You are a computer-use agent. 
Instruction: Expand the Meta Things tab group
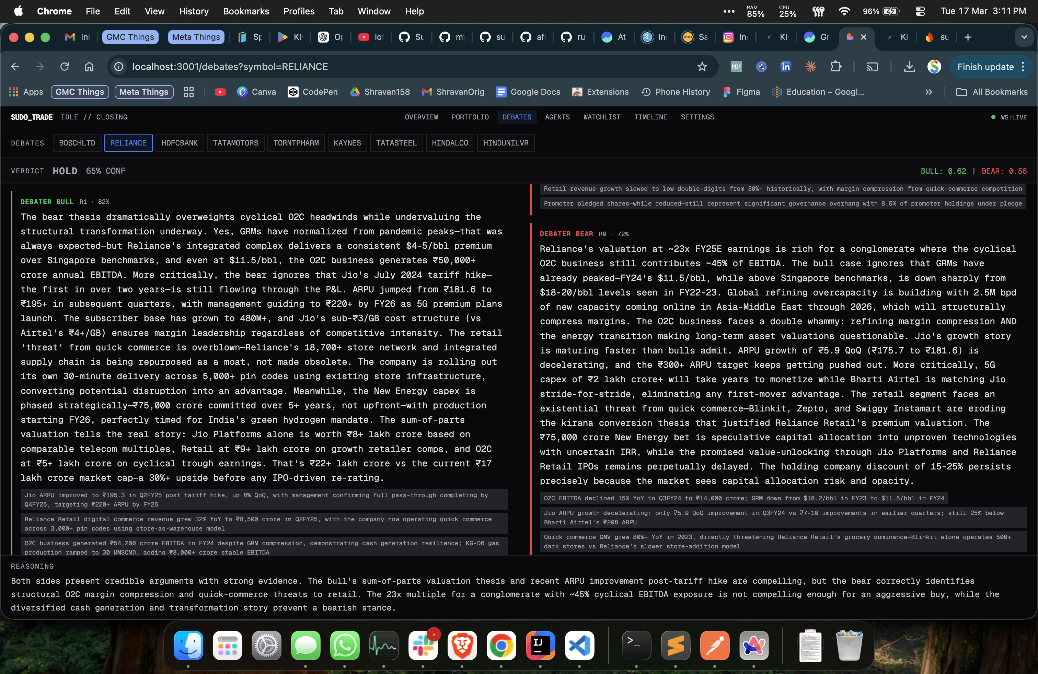(x=196, y=37)
